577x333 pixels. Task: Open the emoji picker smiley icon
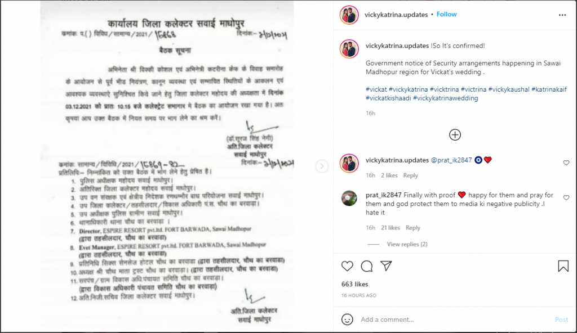click(347, 319)
